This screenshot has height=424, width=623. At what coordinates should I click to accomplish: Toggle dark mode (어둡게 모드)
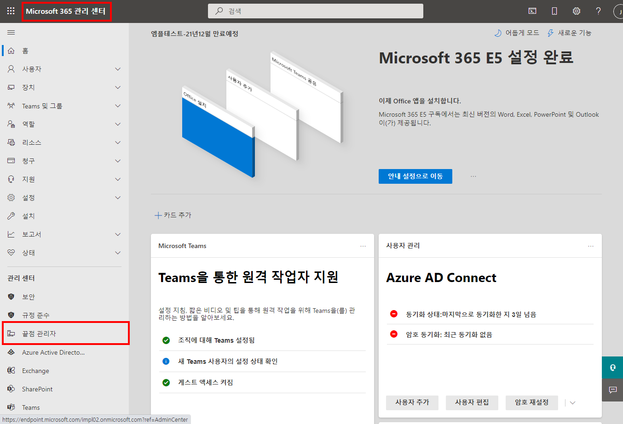[x=516, y=33]
